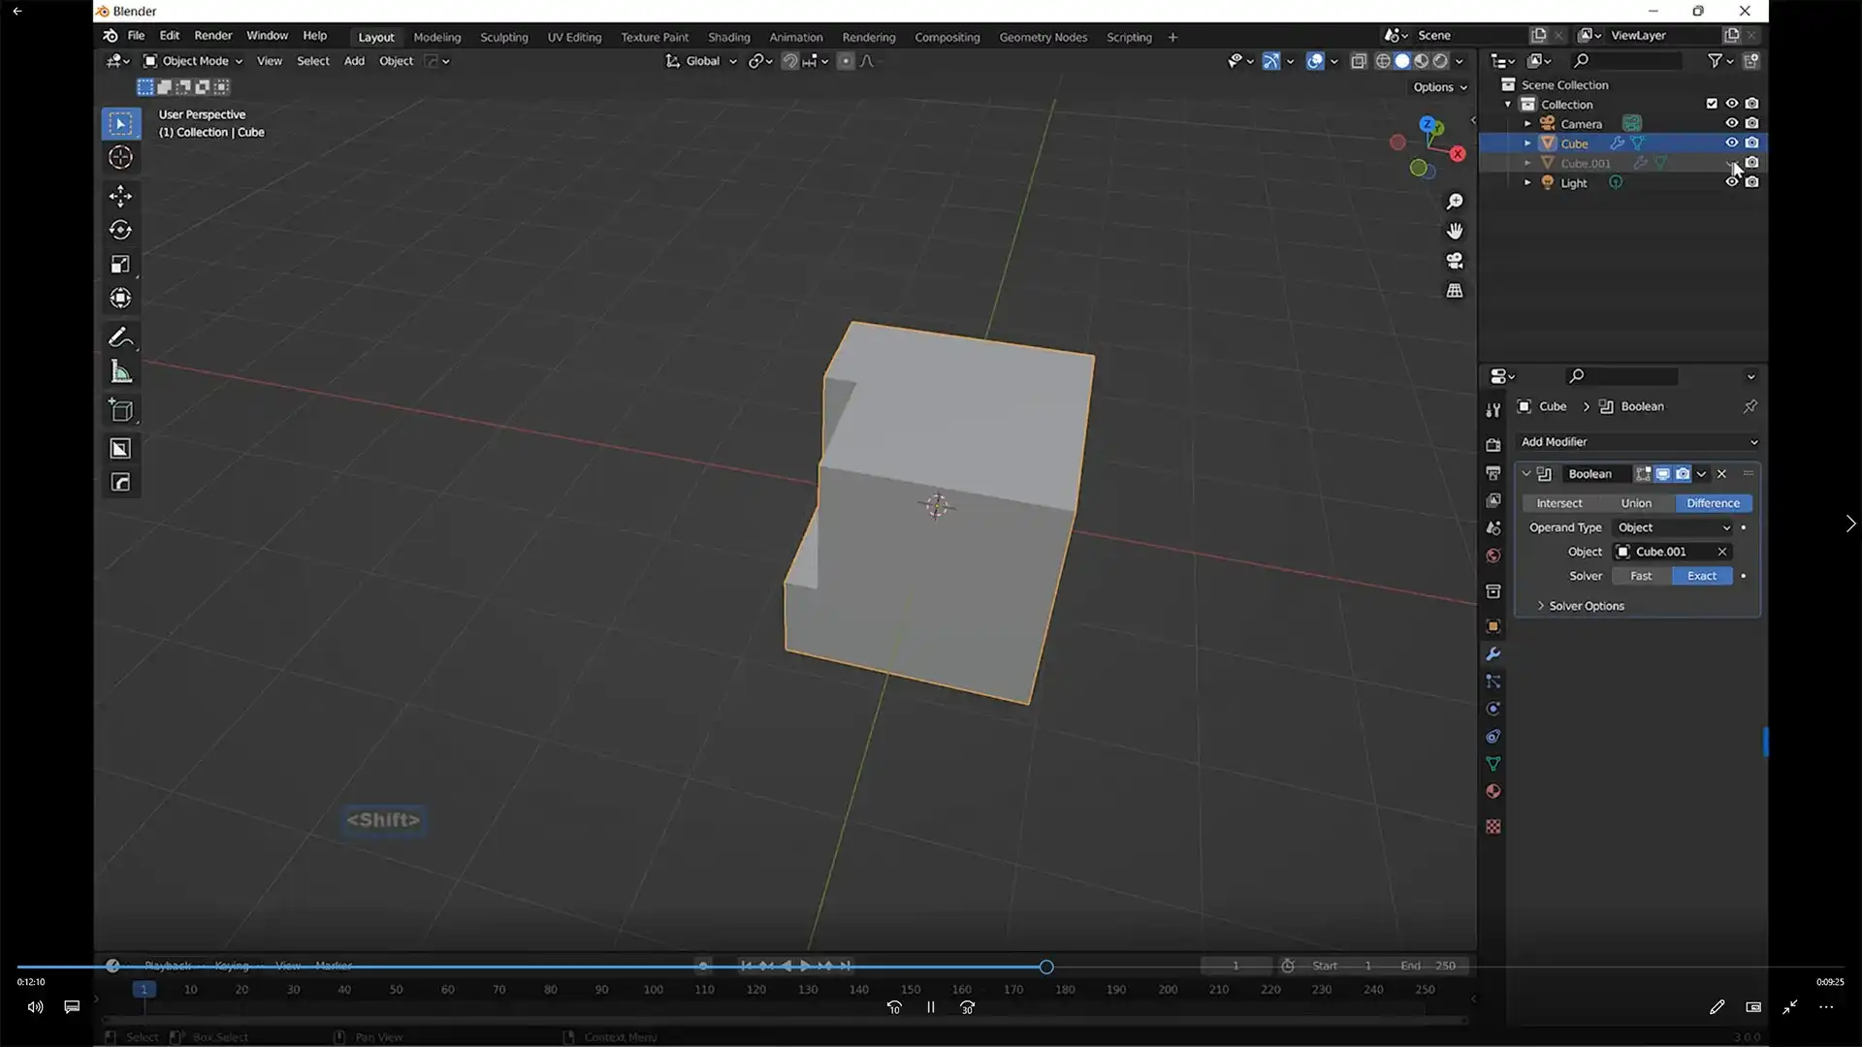Jump to the start frame using the playback control
Image resolution: width=1862 pixels, height=1047 pixels.
click(x=746, y=967)
